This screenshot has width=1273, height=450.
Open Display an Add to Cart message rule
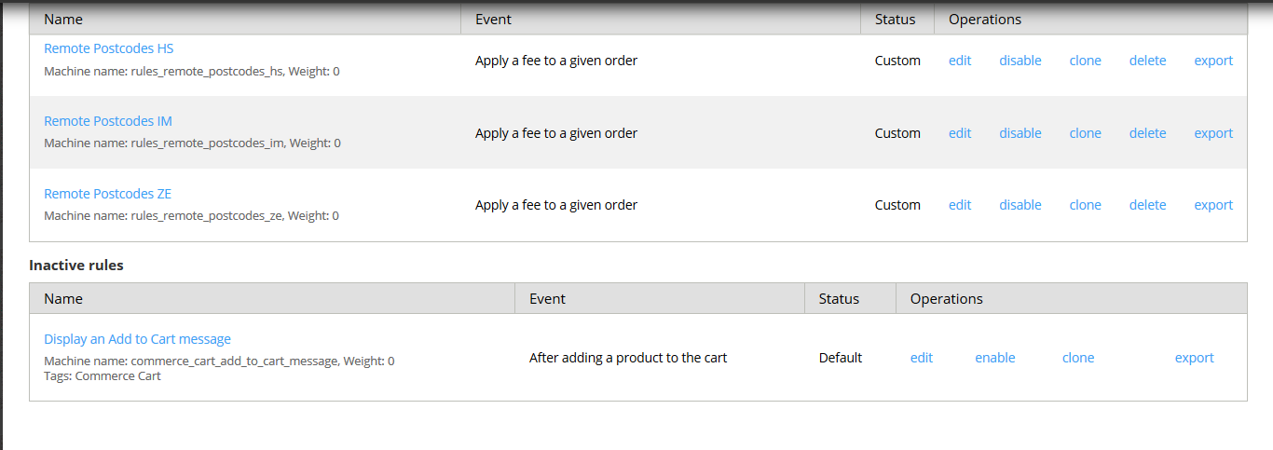pyautogui.click(x=137, y=339)
